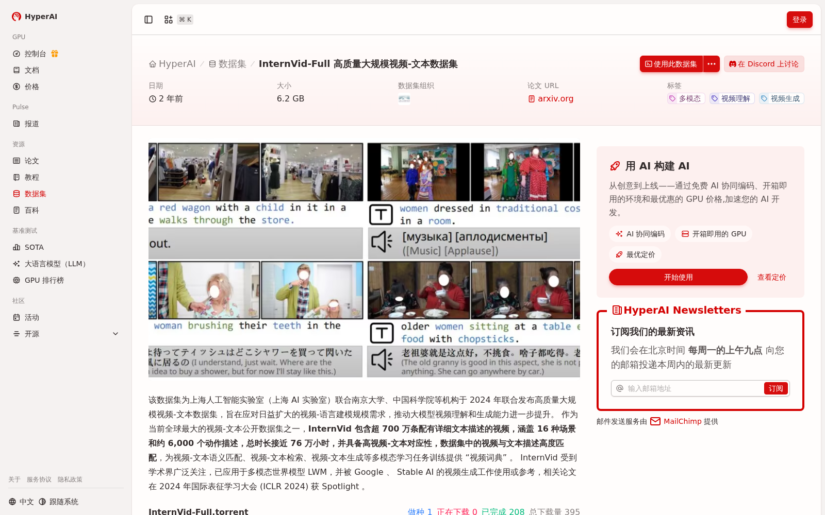Image resolution: width=825 pixels, height=515 pixels.
Task: Click the 已完成 208 count
Action: pyautogui.click(x=503, y=511)
